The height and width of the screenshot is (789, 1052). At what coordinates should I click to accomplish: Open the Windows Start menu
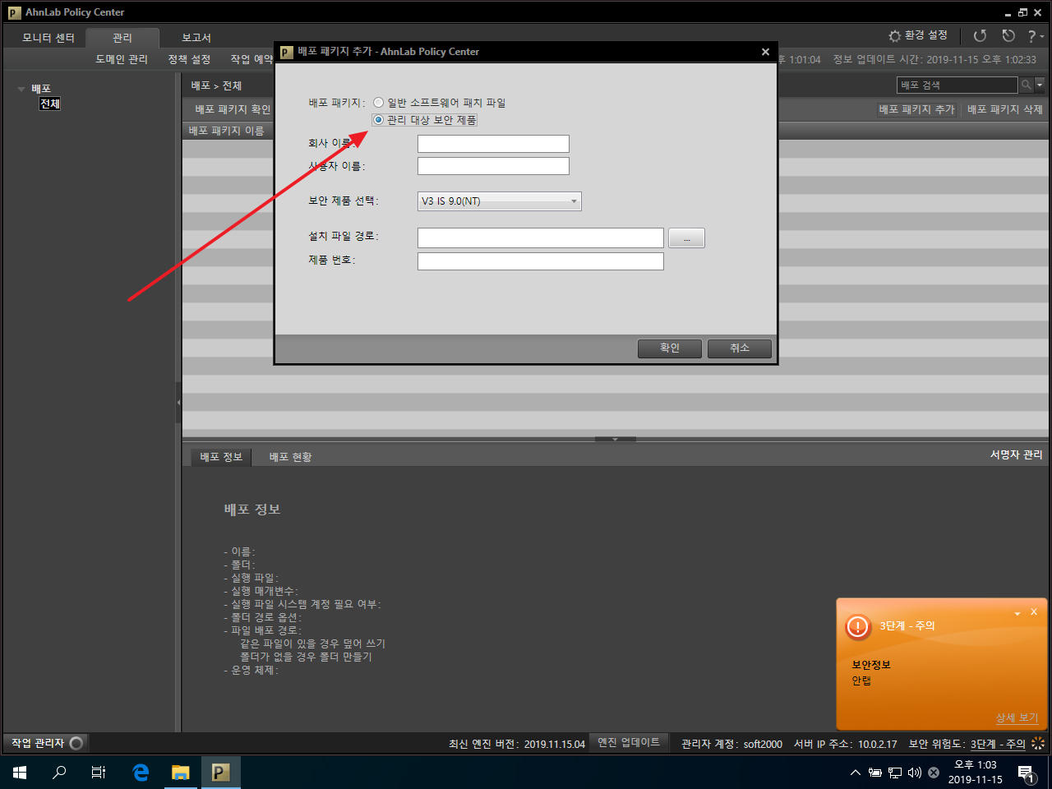(20, 773)
